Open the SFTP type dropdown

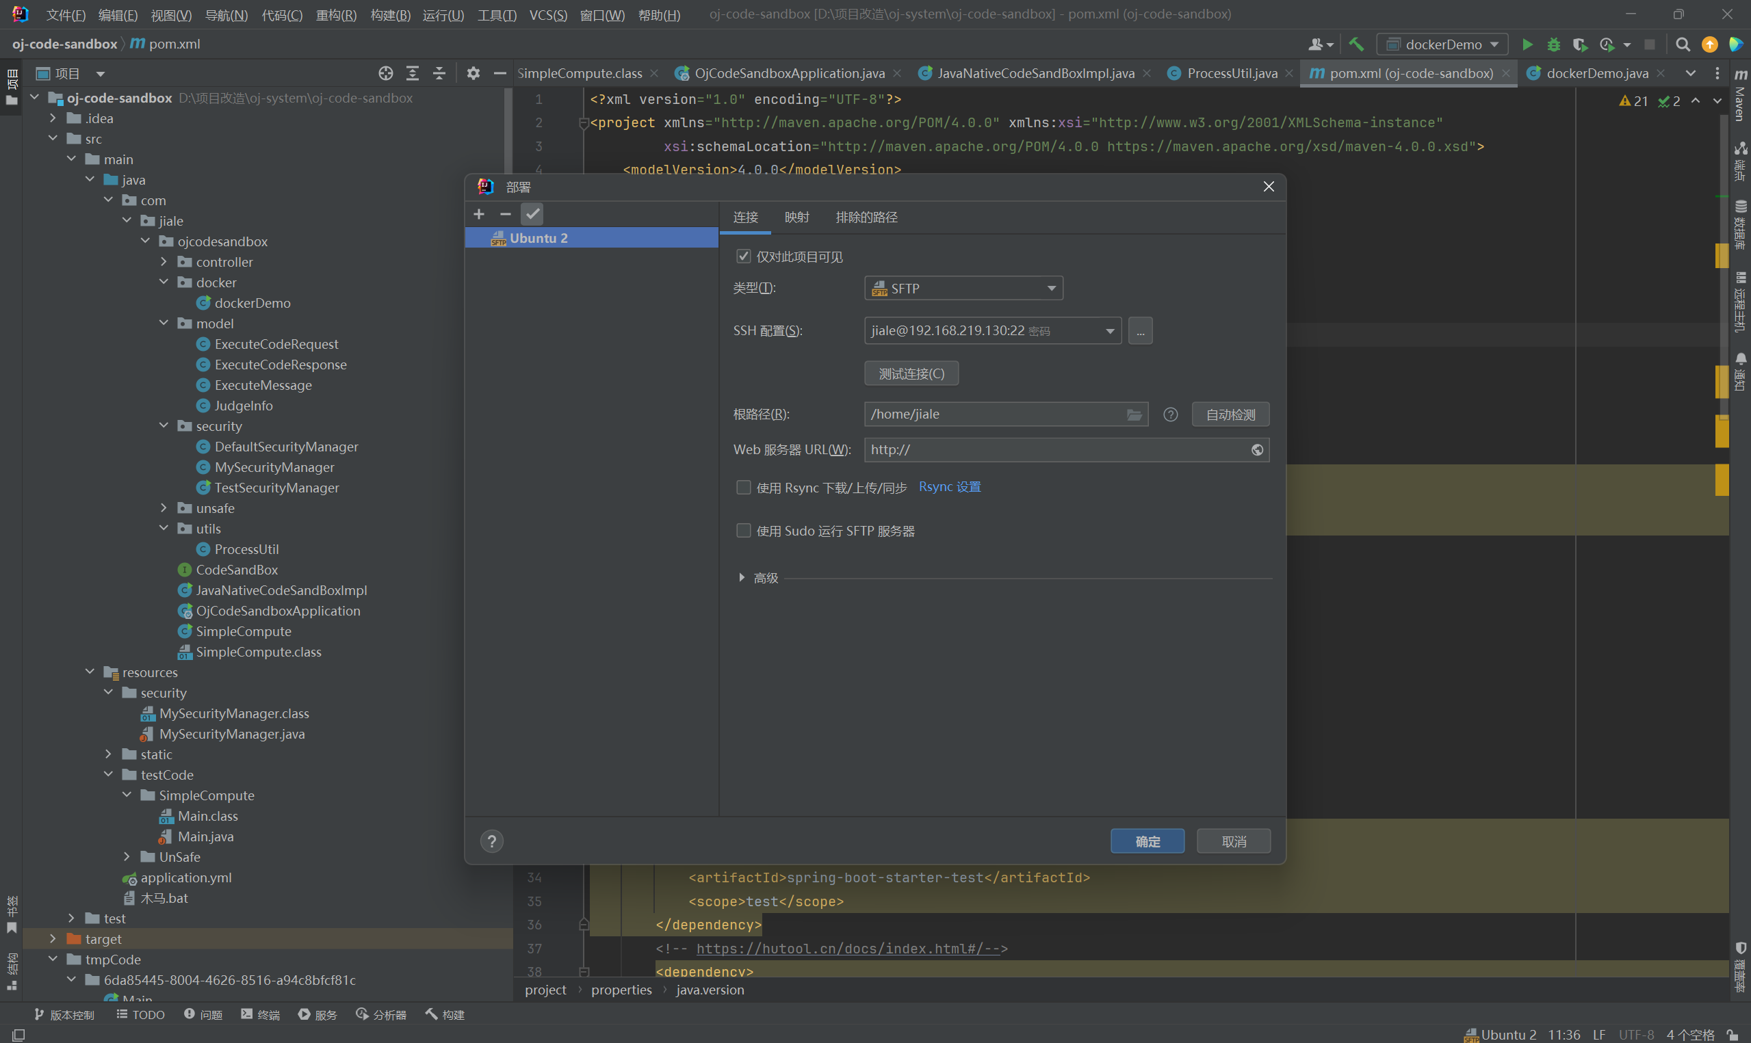[963, 288]
